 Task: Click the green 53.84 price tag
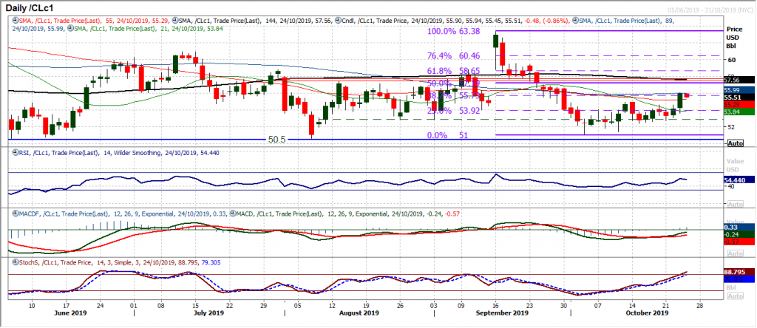[740, 112]
